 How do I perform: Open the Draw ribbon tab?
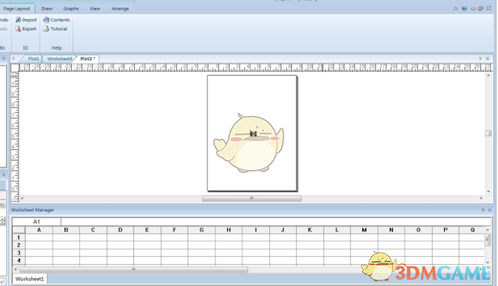(x=47, y=9)
